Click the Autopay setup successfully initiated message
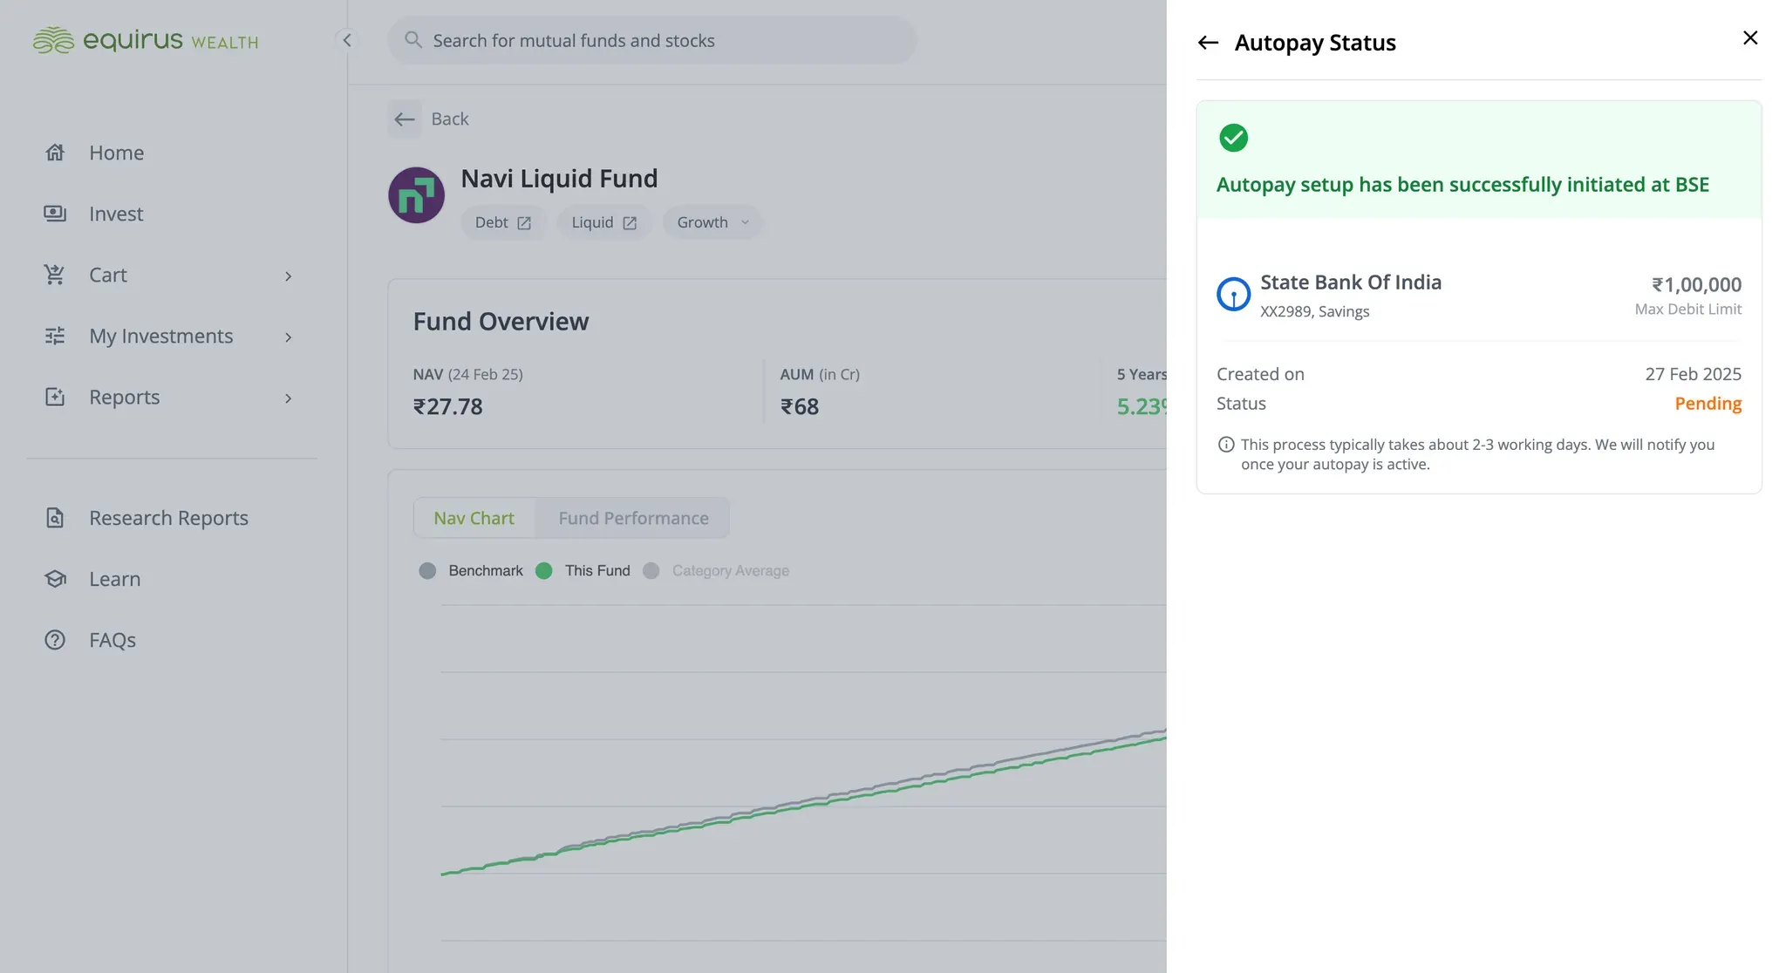Viewport: 1786px width, 973px height. click(1462, 185)
